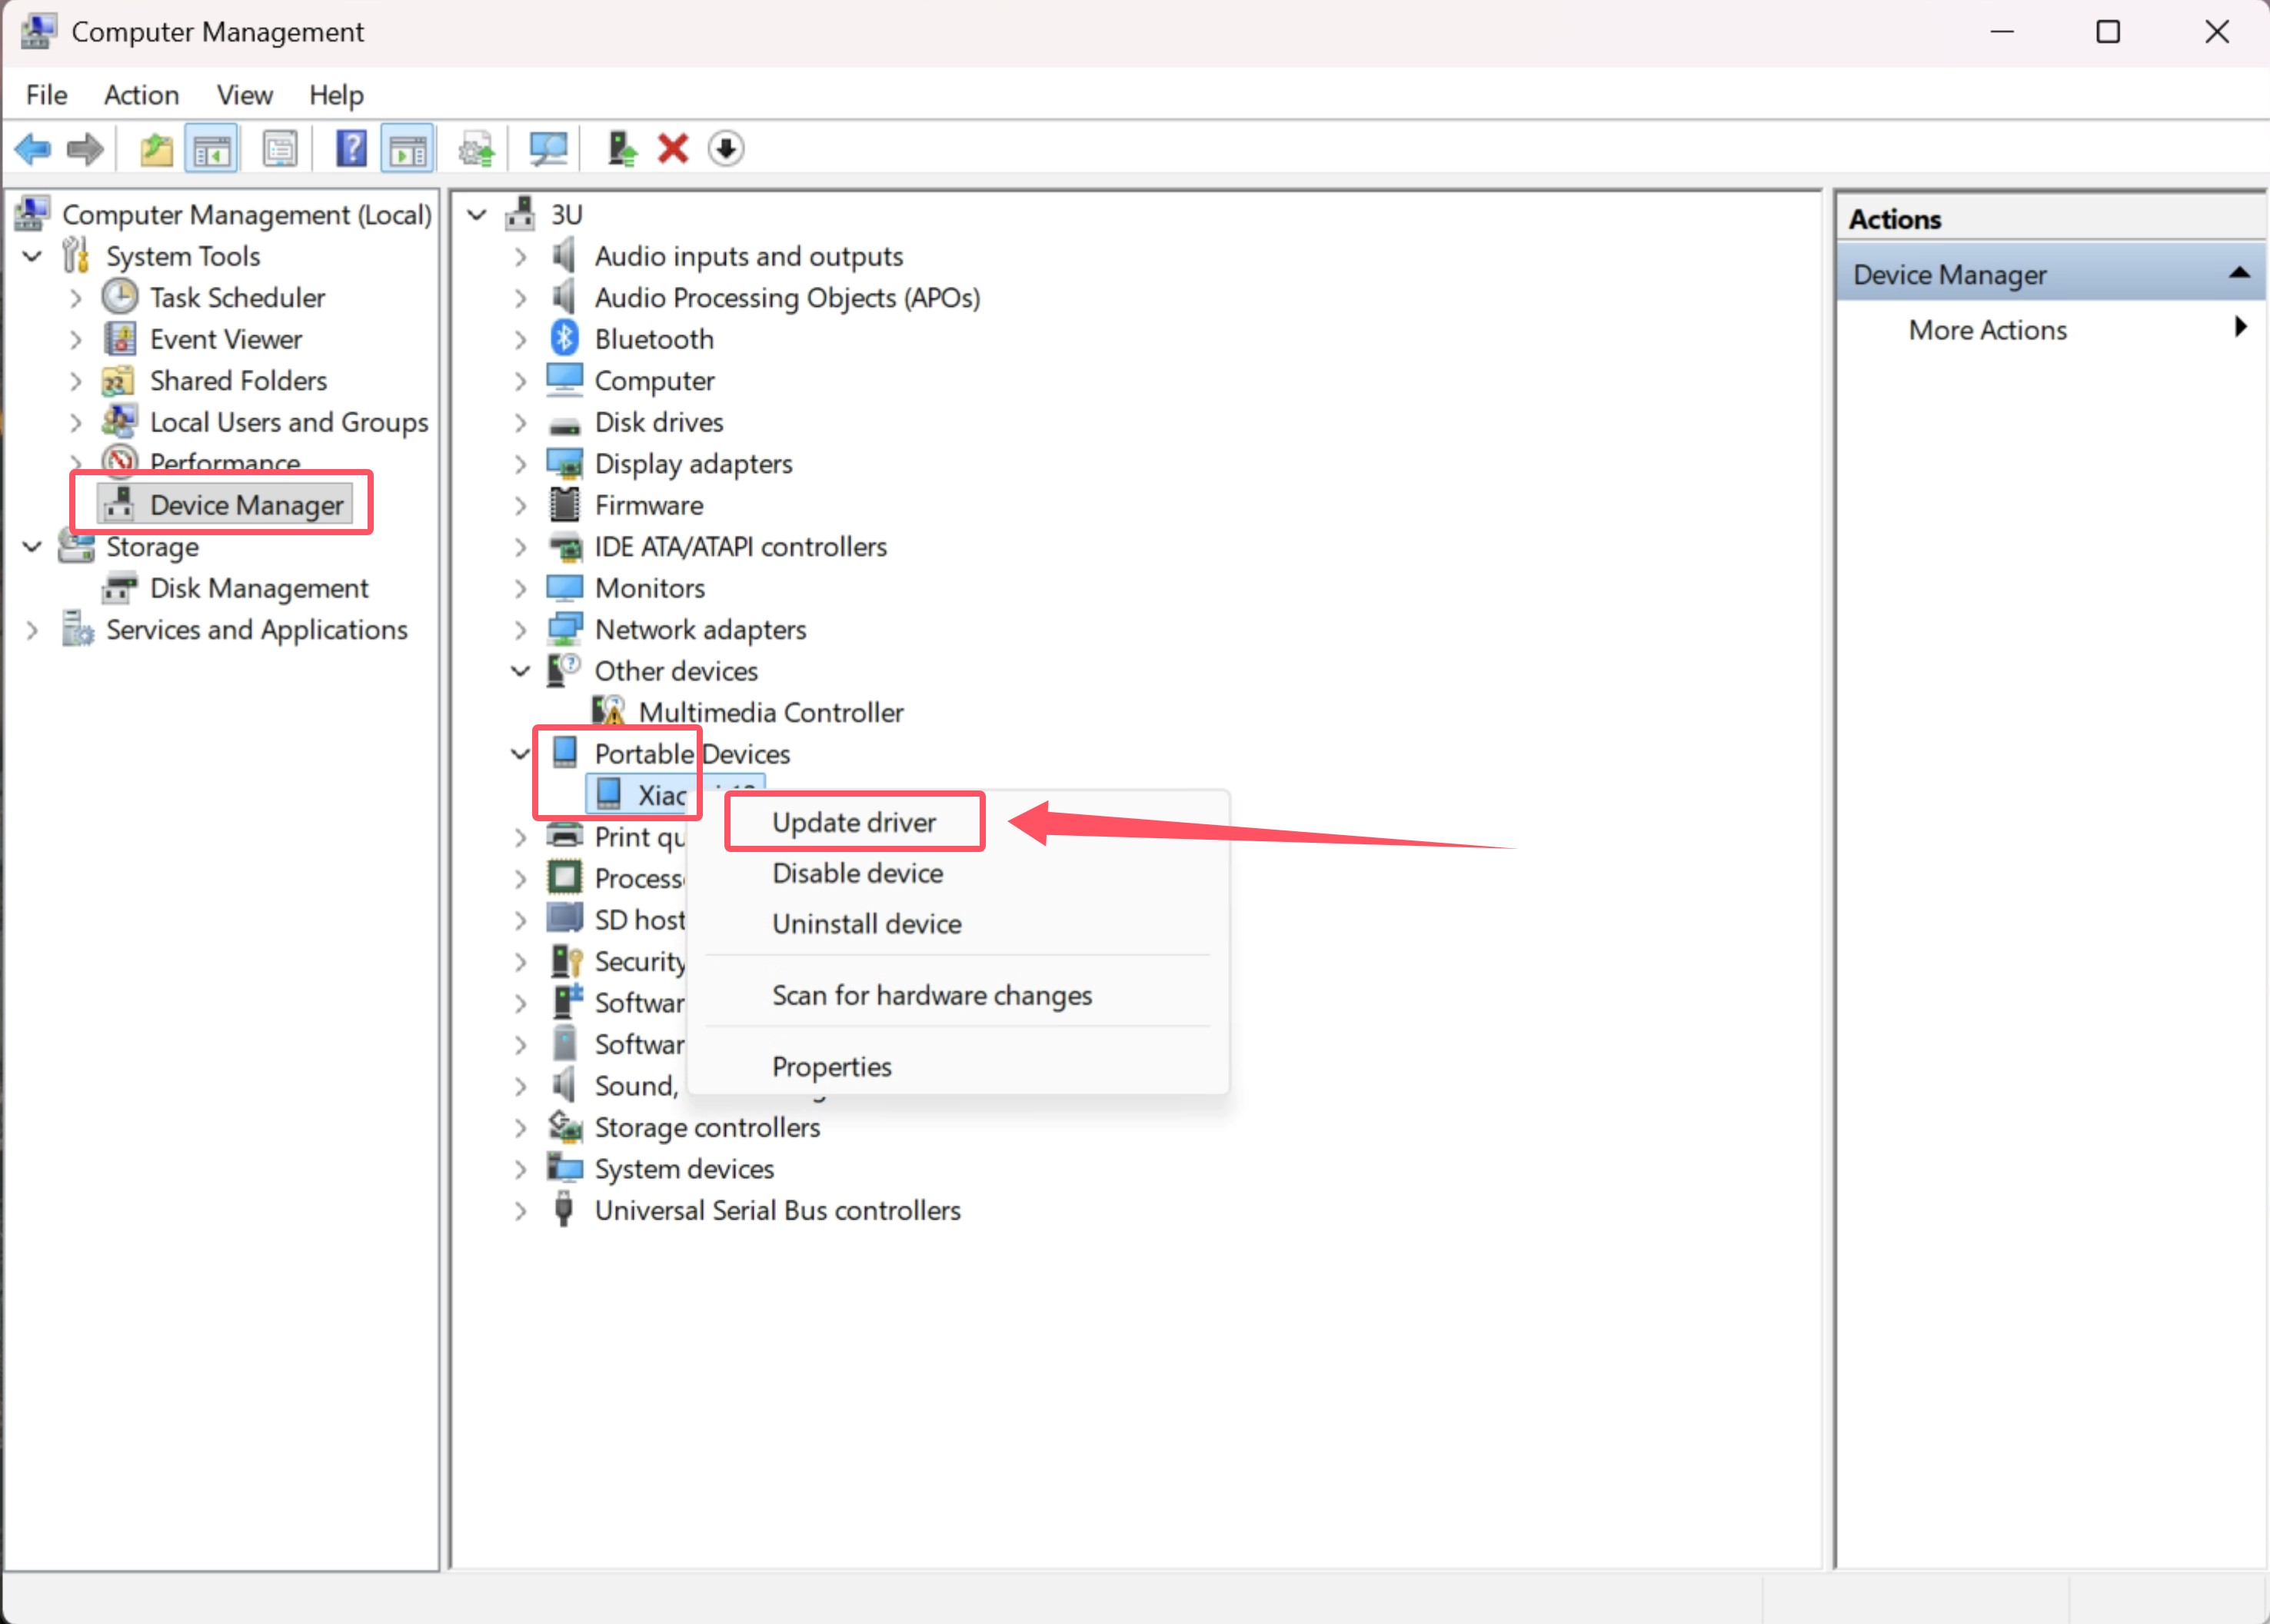
Task: Click the circled down-arrow toolbar icon
Action: click(725, 149)
